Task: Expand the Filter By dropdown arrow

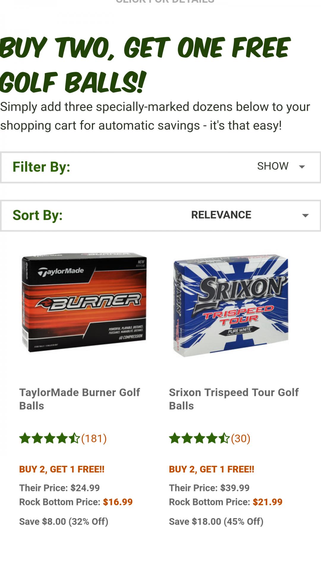Action: 302,167
